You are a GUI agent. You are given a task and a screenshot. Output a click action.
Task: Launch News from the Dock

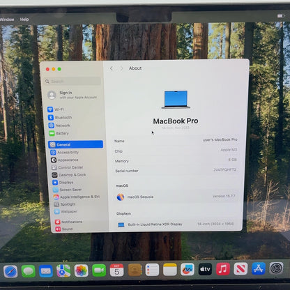pyautogui.click(x=241, y=268)
